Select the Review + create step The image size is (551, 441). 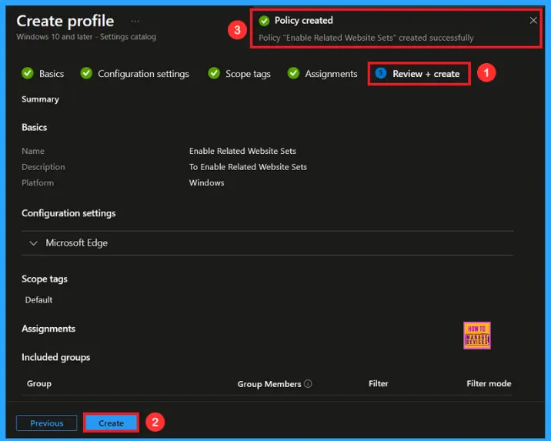pos(426,74)
